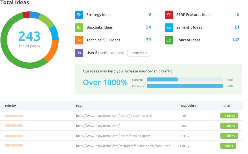Click the blue St Strategy Ideas icon
Screen dimensions: 248x154
click(x=79, y=15)
